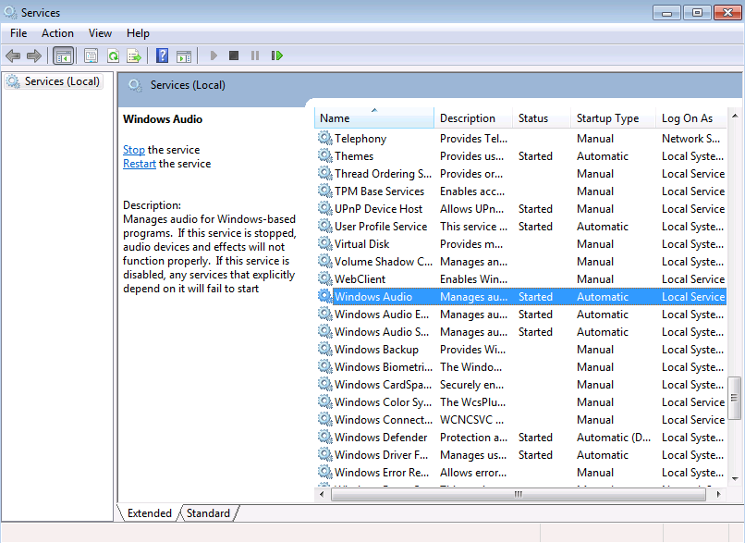
Task: Toggle the Show/Hide Console Tree toolbar icon
Action: [64, 56]
